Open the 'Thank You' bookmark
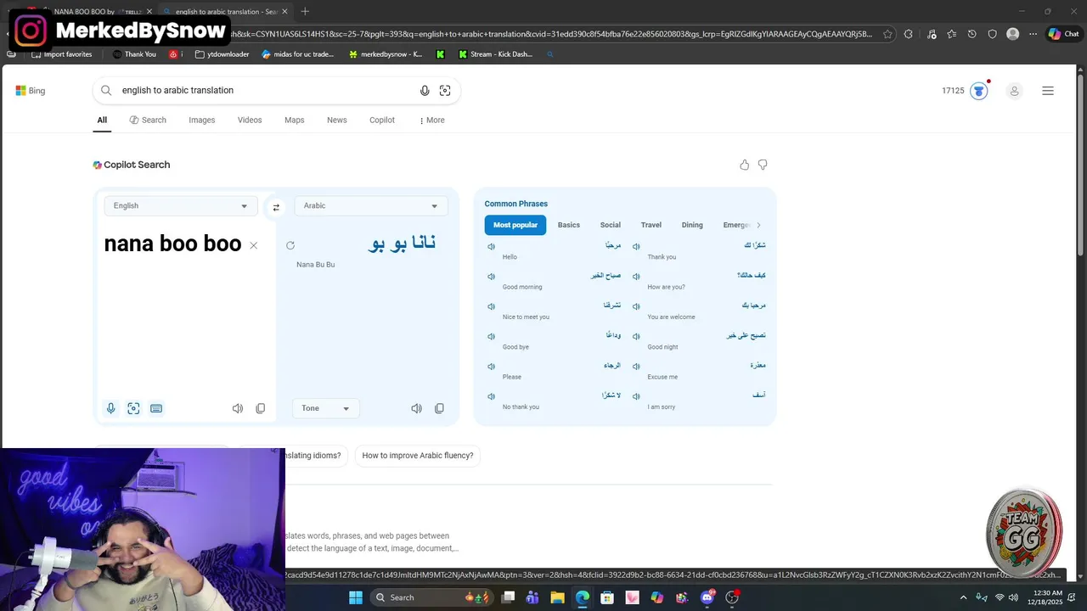The image size is (1087, 611). (x=134, y=54)
